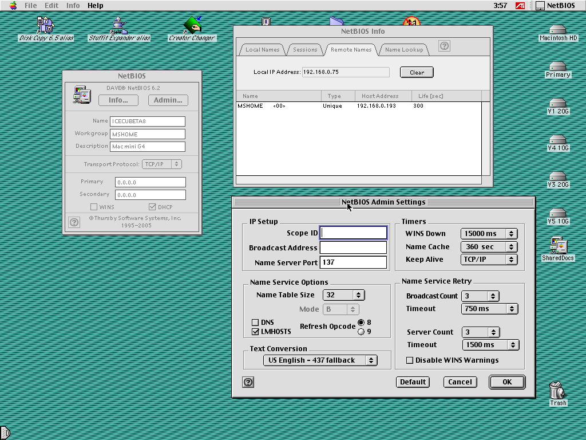Open the Broadcast Count dropdown

pos(480,296)
